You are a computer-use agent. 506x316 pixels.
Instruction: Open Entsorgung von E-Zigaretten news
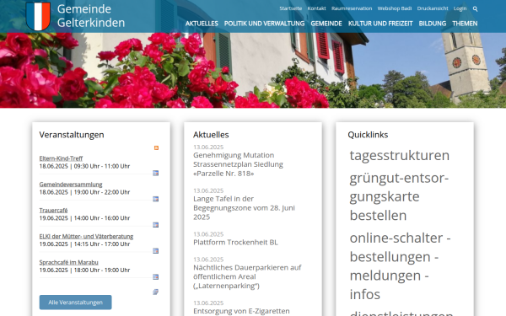click(x=241, y=311)
